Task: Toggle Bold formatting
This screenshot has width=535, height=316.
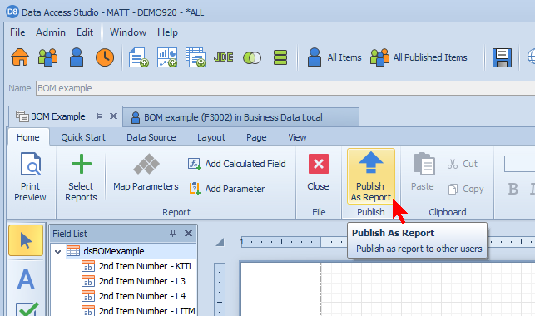Action: pyautogui.click(x=513, y=189)
